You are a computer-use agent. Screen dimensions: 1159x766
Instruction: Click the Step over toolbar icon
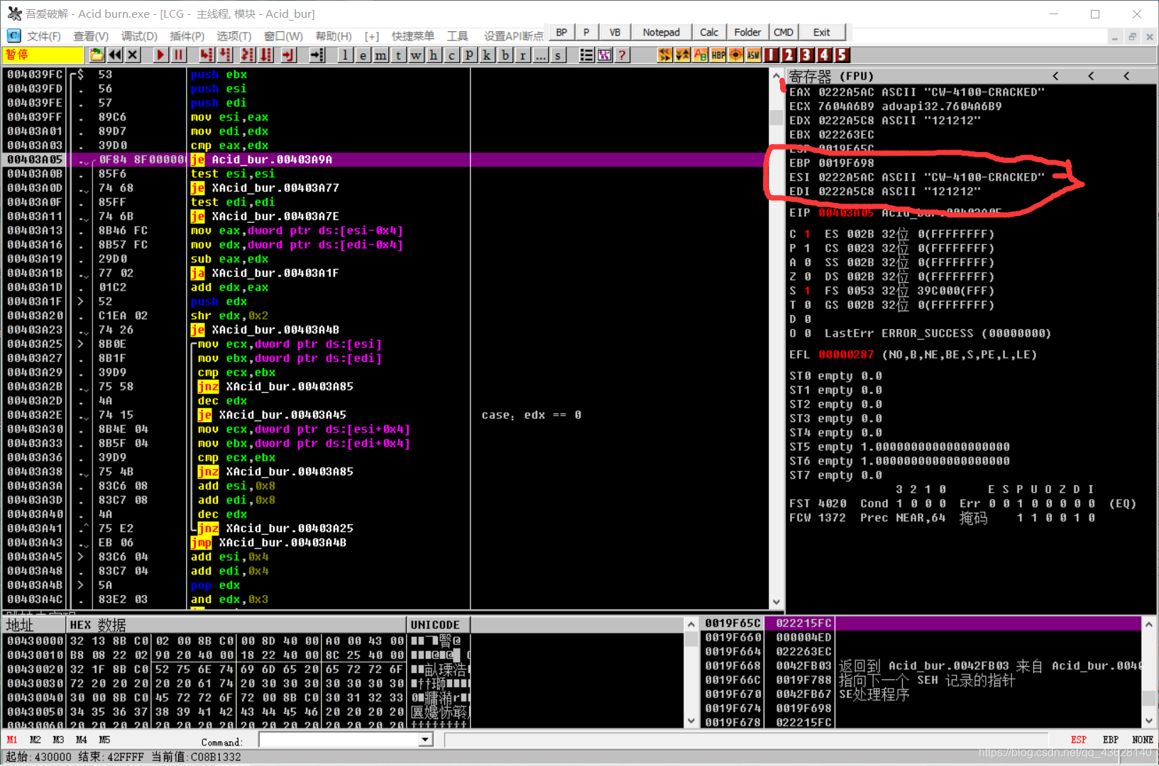[225, 55]
